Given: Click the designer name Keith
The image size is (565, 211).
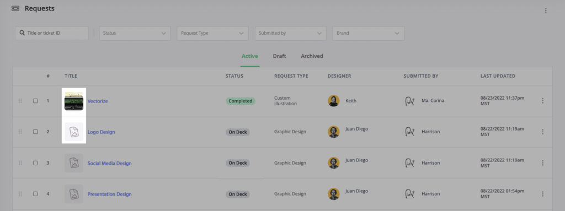Looking at the screenshot, I should click(350, 101).
